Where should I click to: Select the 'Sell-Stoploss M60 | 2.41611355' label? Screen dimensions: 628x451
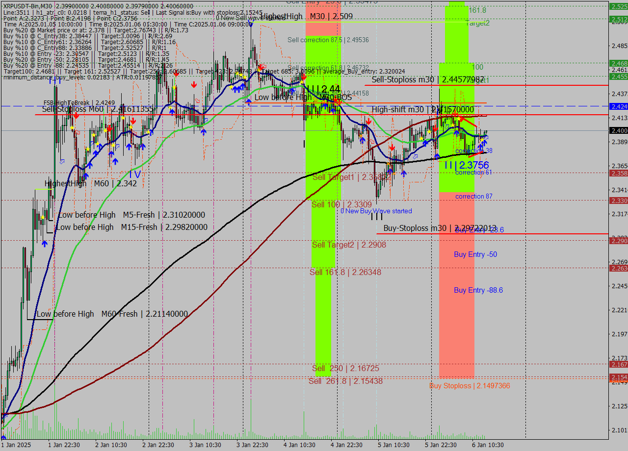click(98, 109)
